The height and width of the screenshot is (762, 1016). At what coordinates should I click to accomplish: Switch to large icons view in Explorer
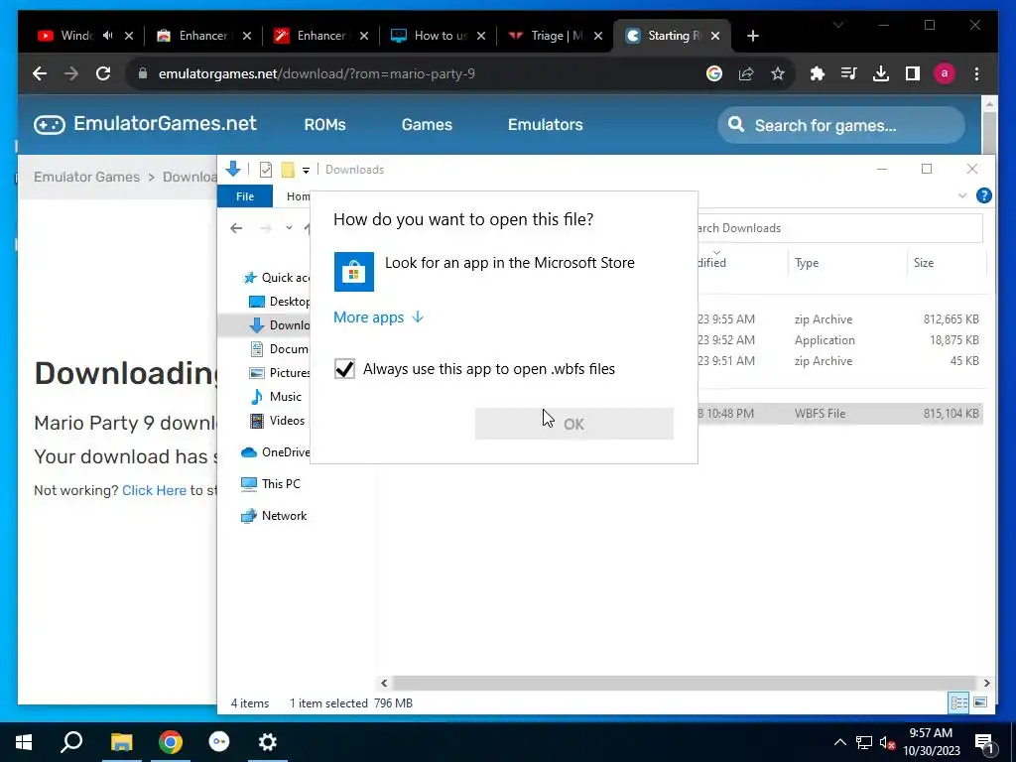(x=980, y=703)
